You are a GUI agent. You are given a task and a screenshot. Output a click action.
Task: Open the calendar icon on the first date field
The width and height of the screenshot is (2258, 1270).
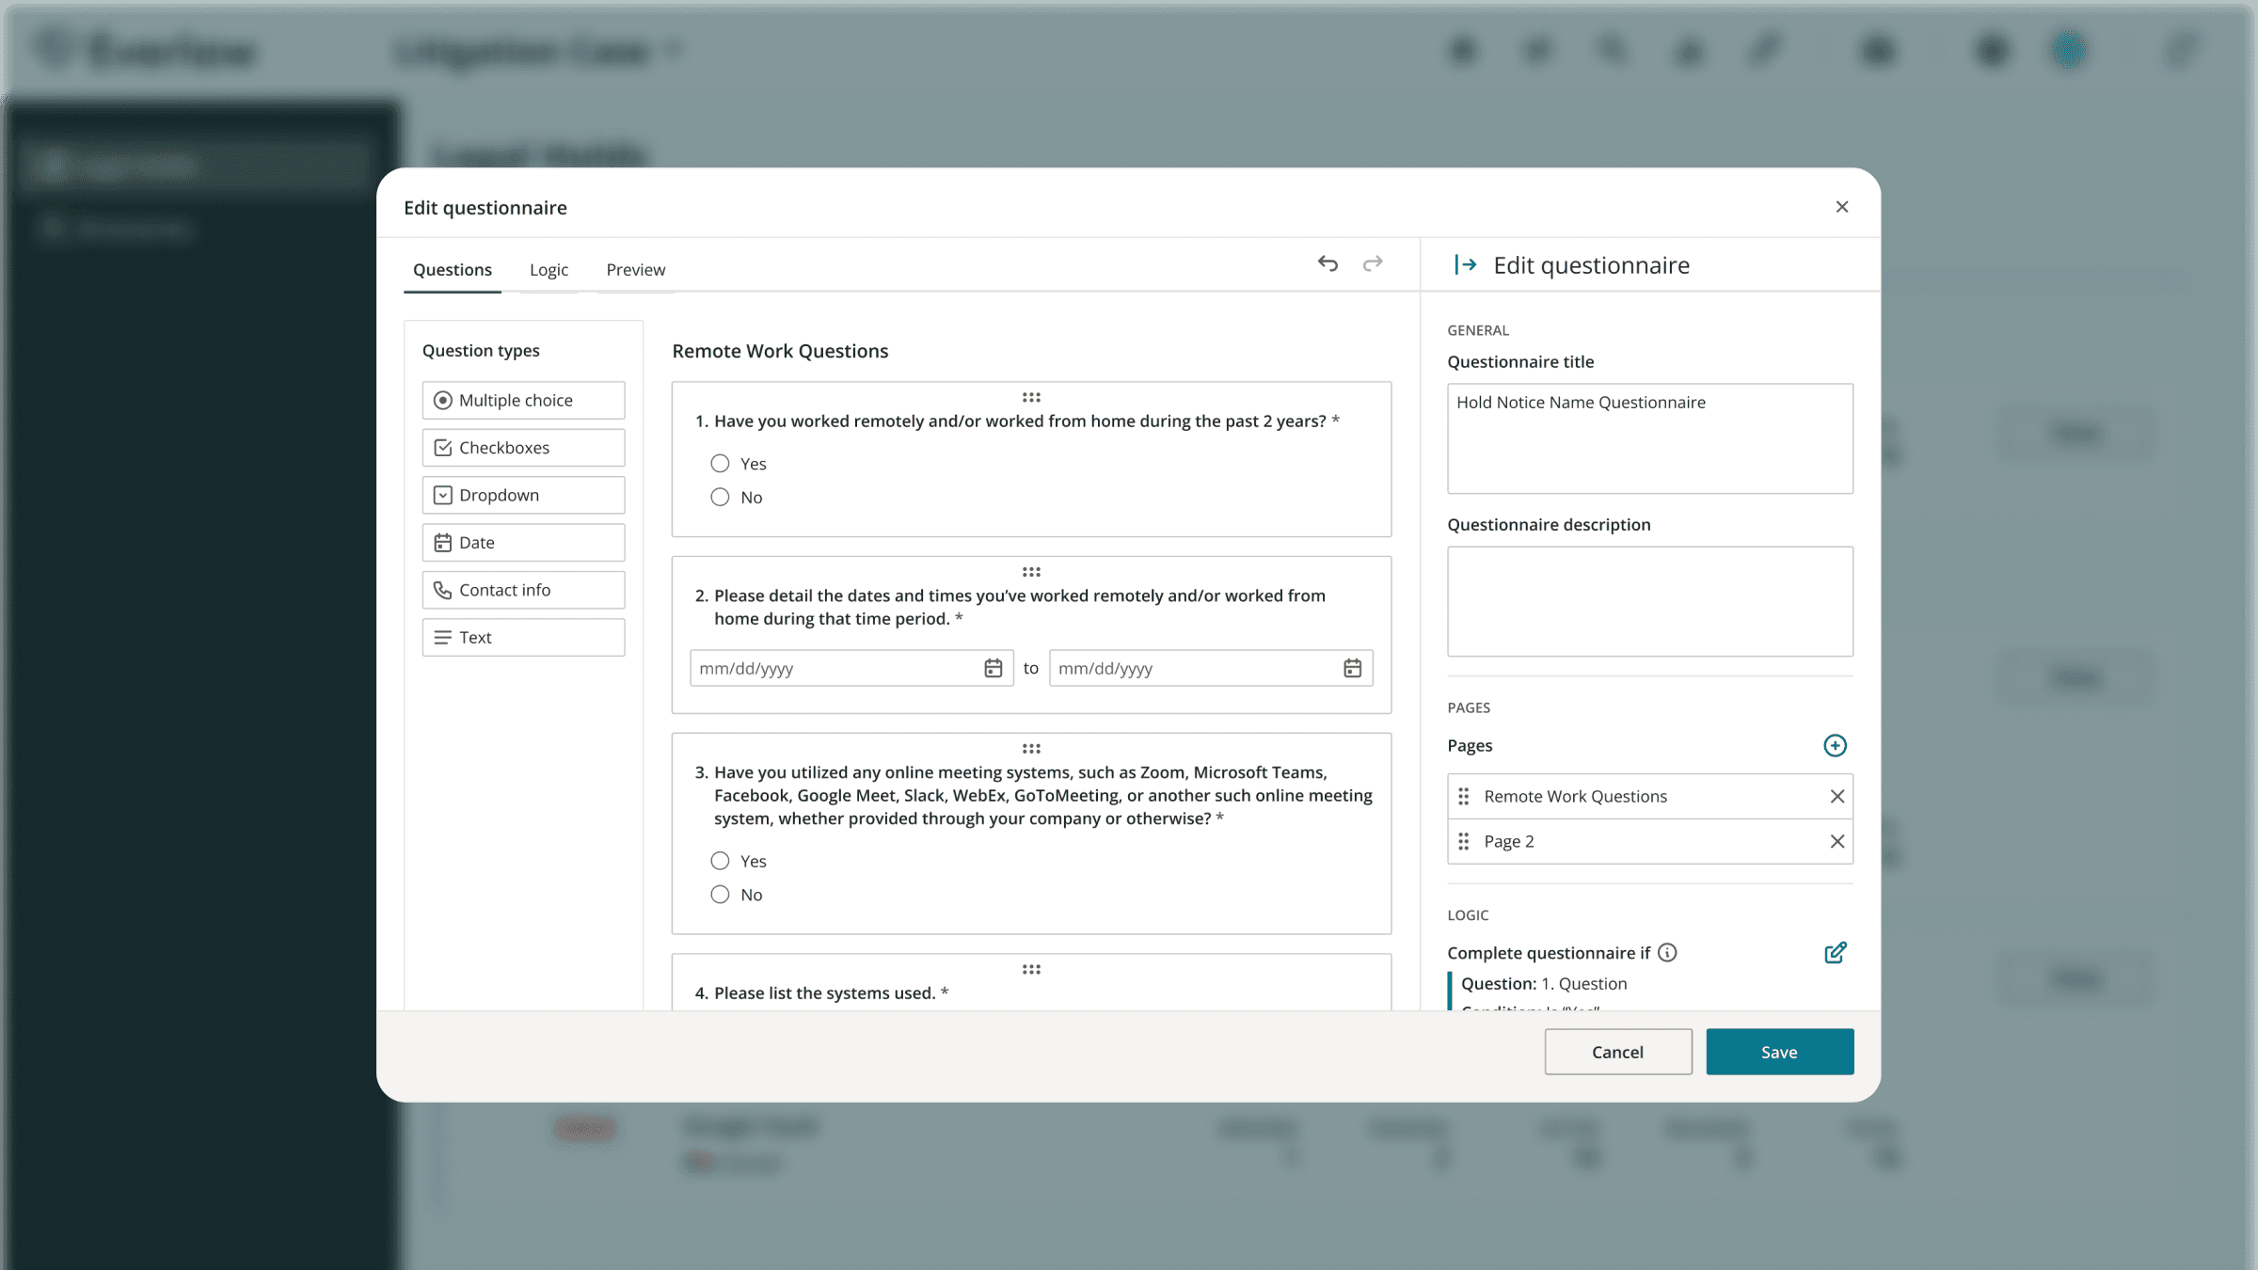click(x=994, y=668)
